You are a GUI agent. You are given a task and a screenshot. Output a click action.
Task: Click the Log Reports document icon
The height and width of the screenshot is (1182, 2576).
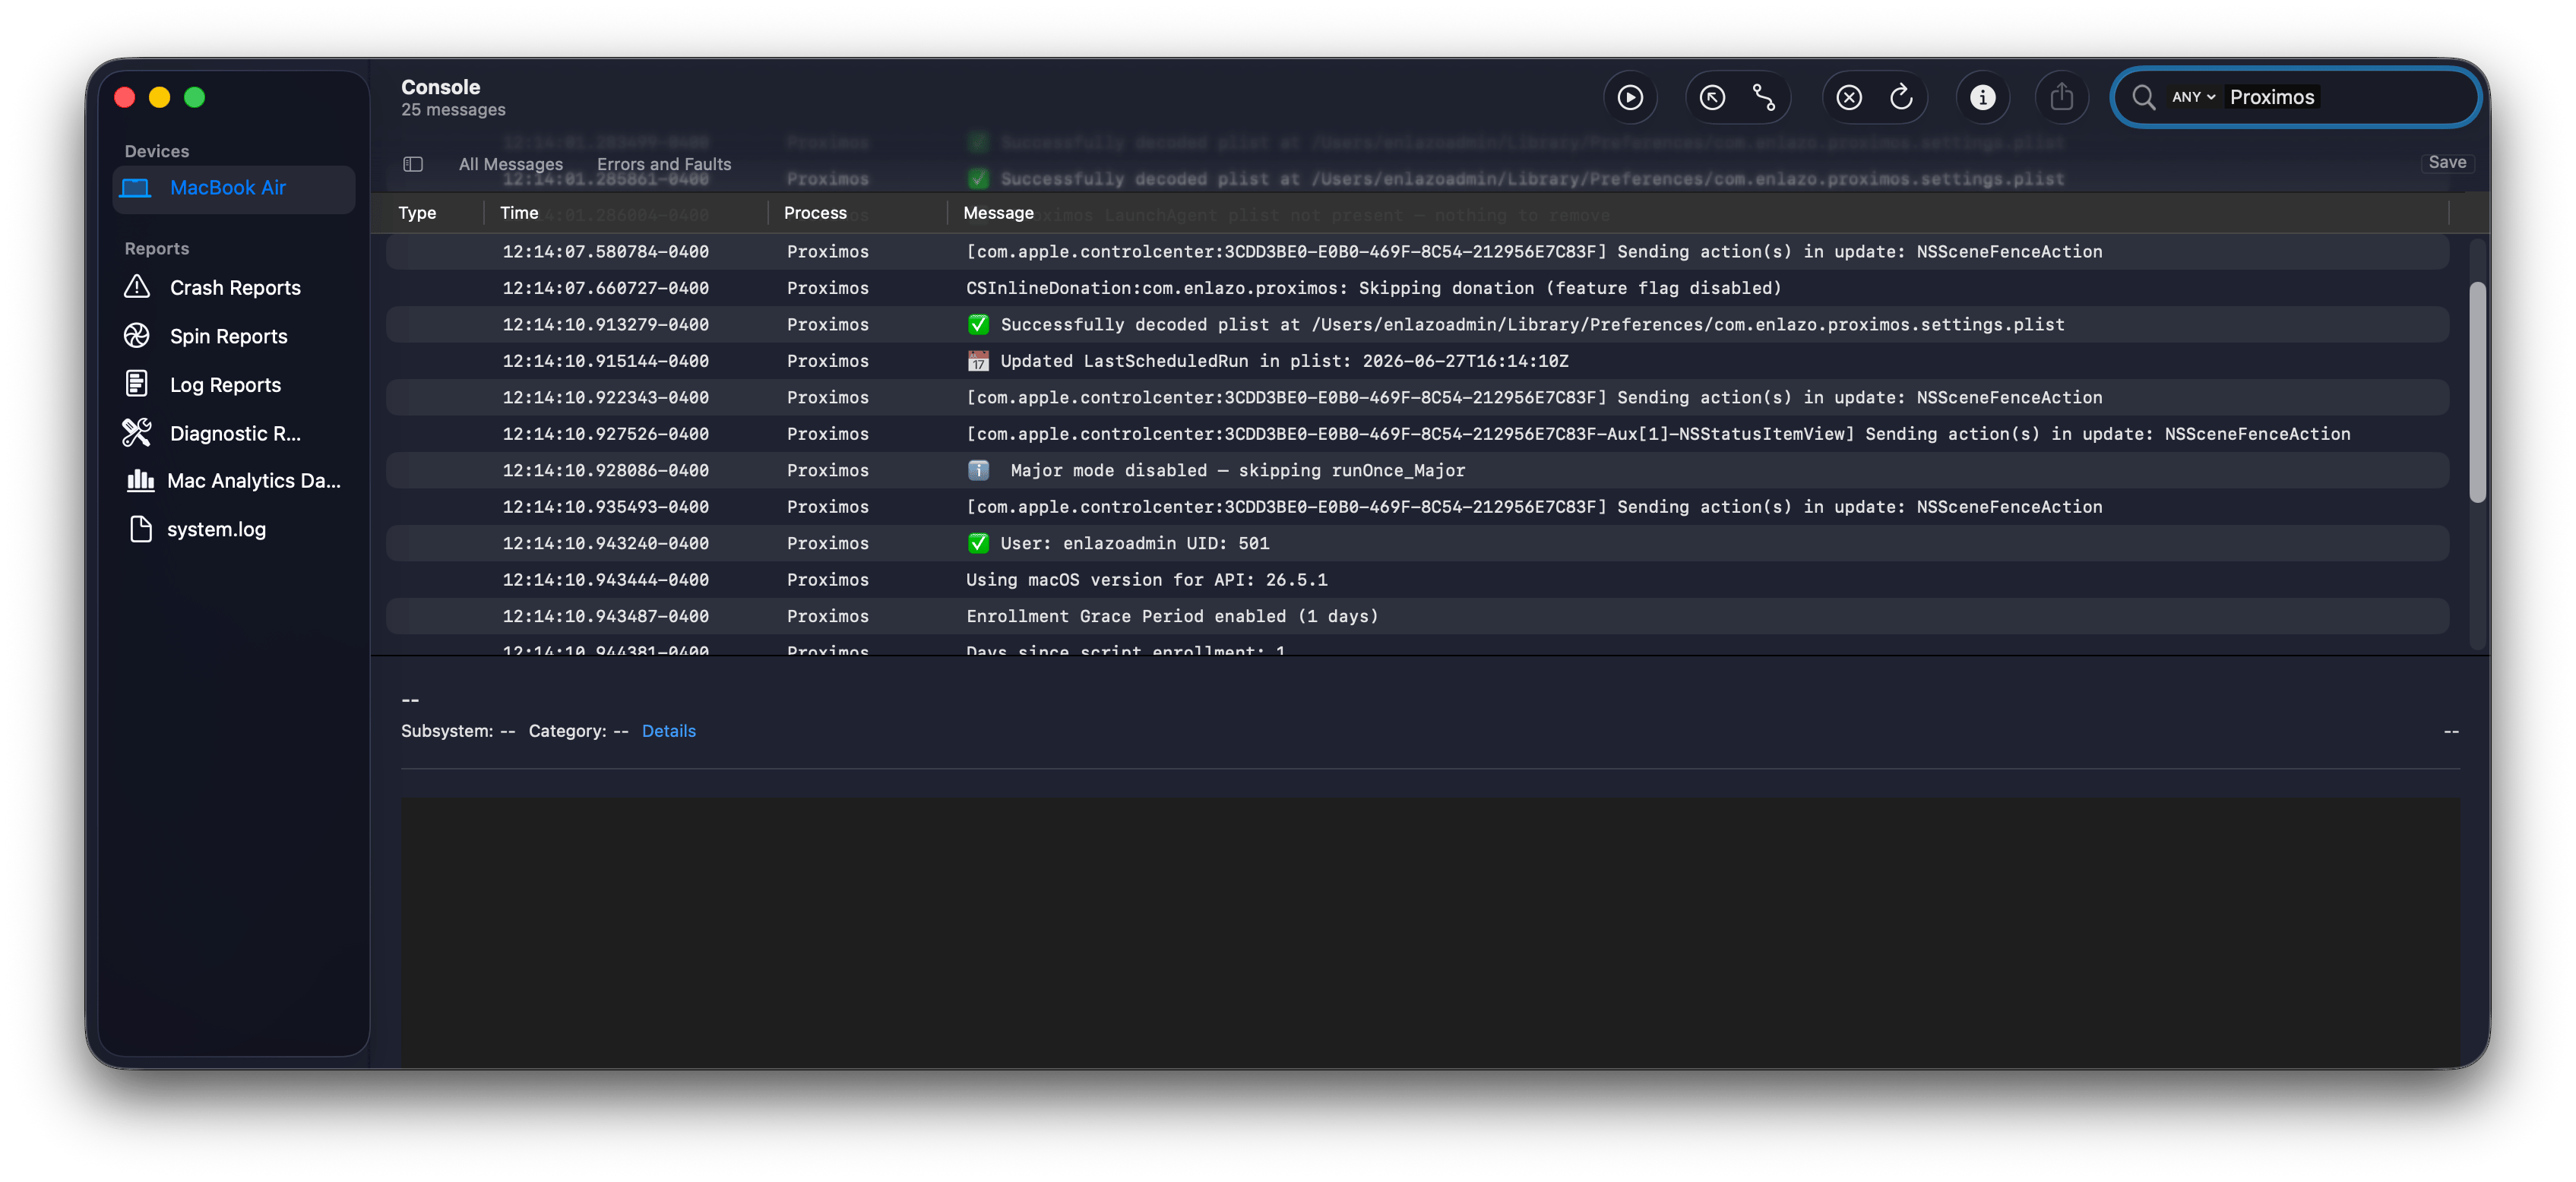coord(137,384)
